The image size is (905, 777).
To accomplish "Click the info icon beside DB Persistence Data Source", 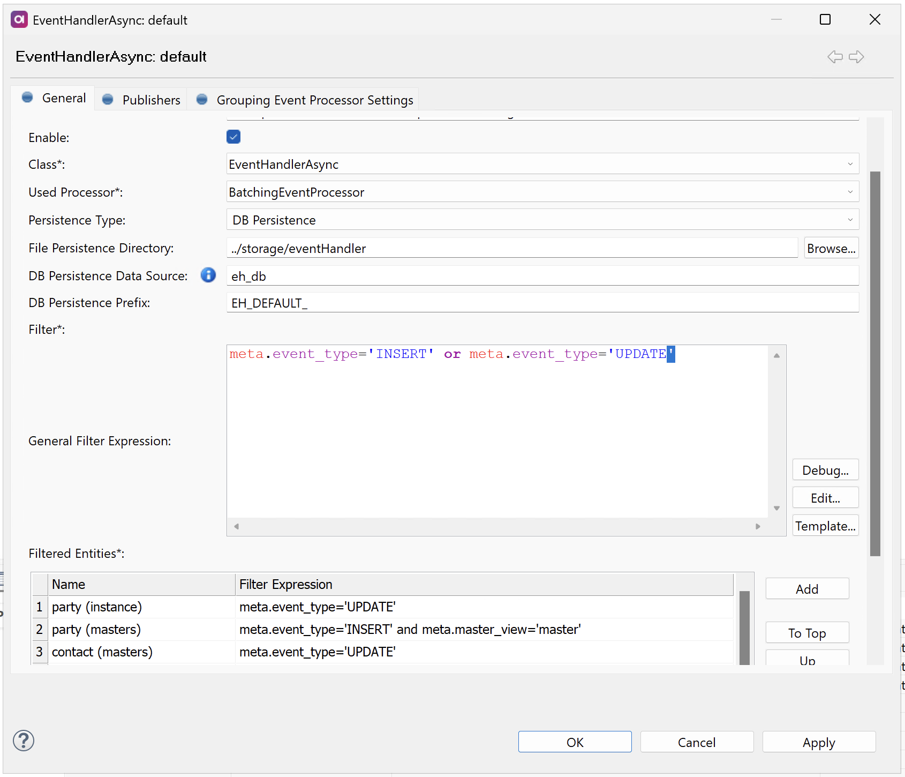I will tap(208, 275).
